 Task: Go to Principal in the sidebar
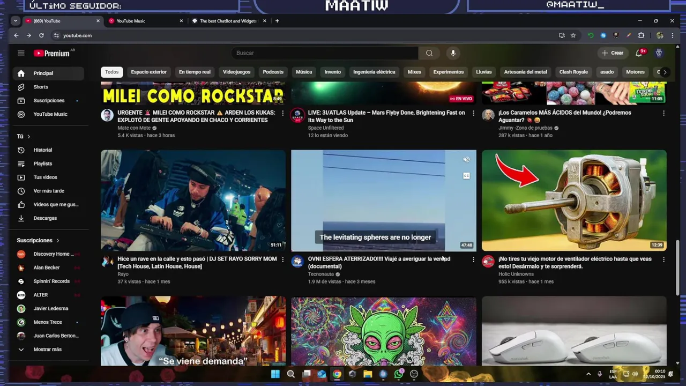(49, 73)
